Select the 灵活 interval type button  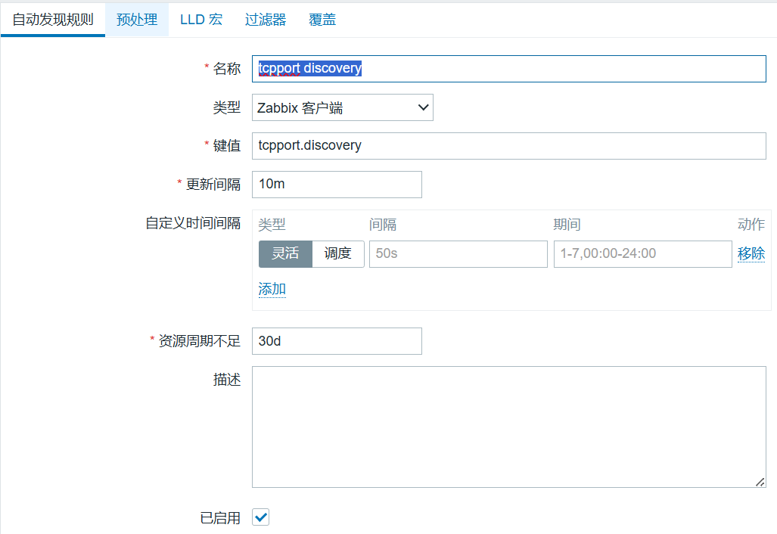point(285,253)
